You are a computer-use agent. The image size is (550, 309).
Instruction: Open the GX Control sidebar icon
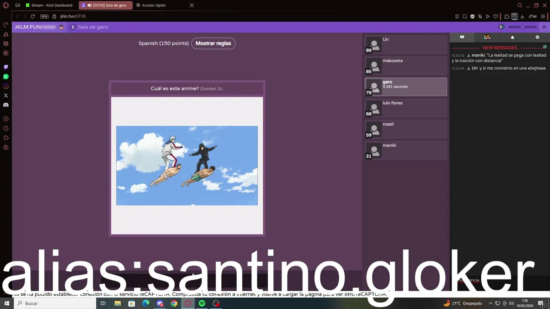click(6, 24)
